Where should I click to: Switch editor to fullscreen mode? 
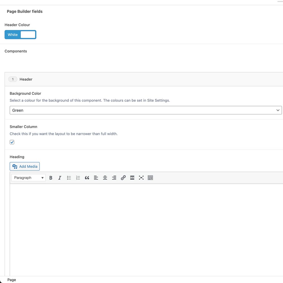point(141,178)
